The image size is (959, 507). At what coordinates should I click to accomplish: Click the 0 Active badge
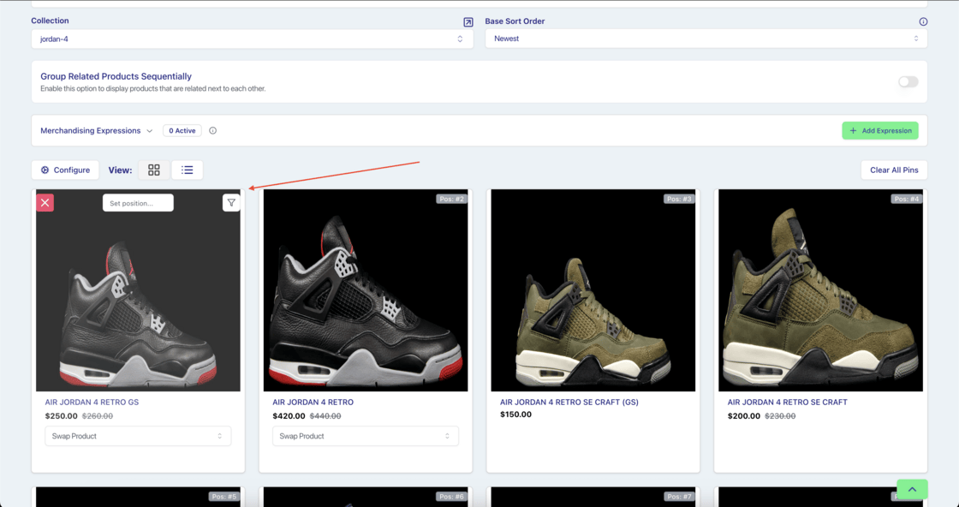pos(182,130)
